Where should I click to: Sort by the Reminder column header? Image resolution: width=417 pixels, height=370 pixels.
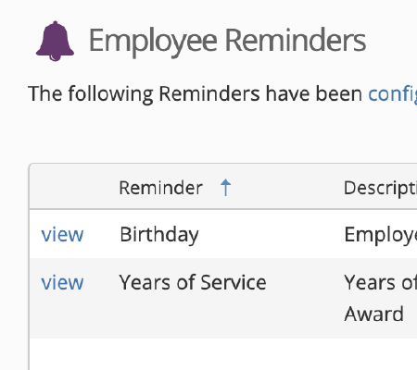[x=160, y=188]
